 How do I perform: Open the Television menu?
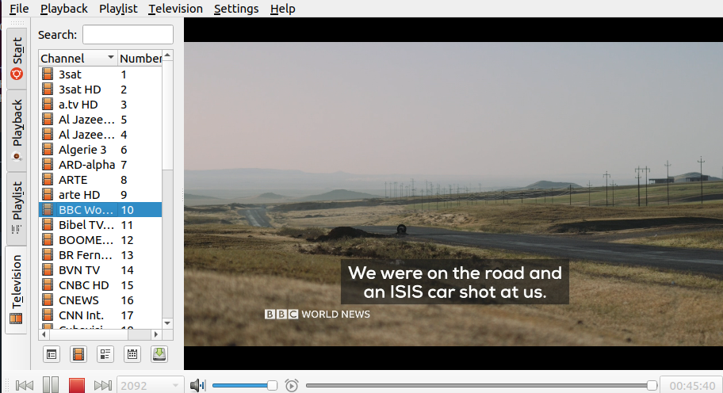coord(175,9)
